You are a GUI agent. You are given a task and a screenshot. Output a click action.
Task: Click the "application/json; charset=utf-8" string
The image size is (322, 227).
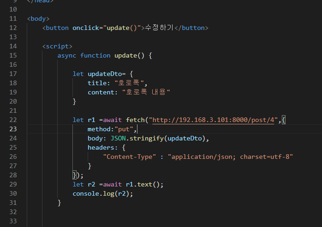(230, 157)
